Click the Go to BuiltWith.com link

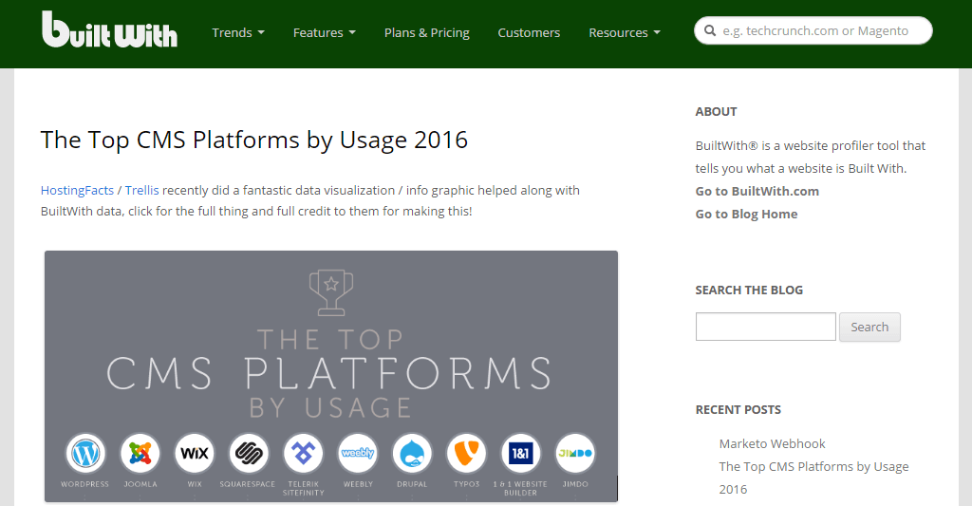coord(757,191)
